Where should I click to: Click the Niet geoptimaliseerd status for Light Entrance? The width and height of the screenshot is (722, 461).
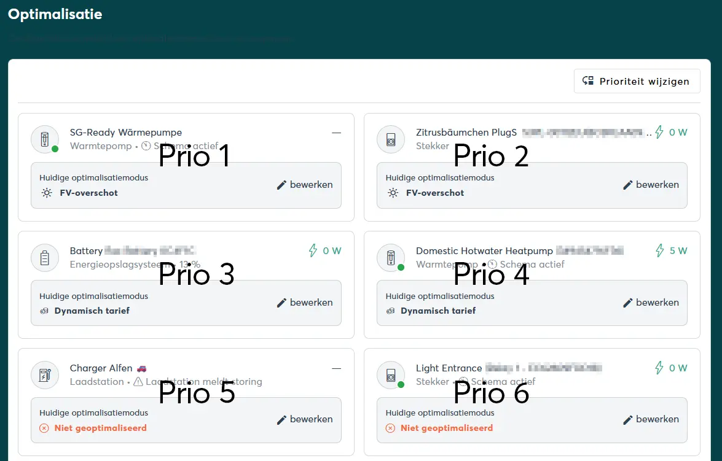(x=446, y=428)
